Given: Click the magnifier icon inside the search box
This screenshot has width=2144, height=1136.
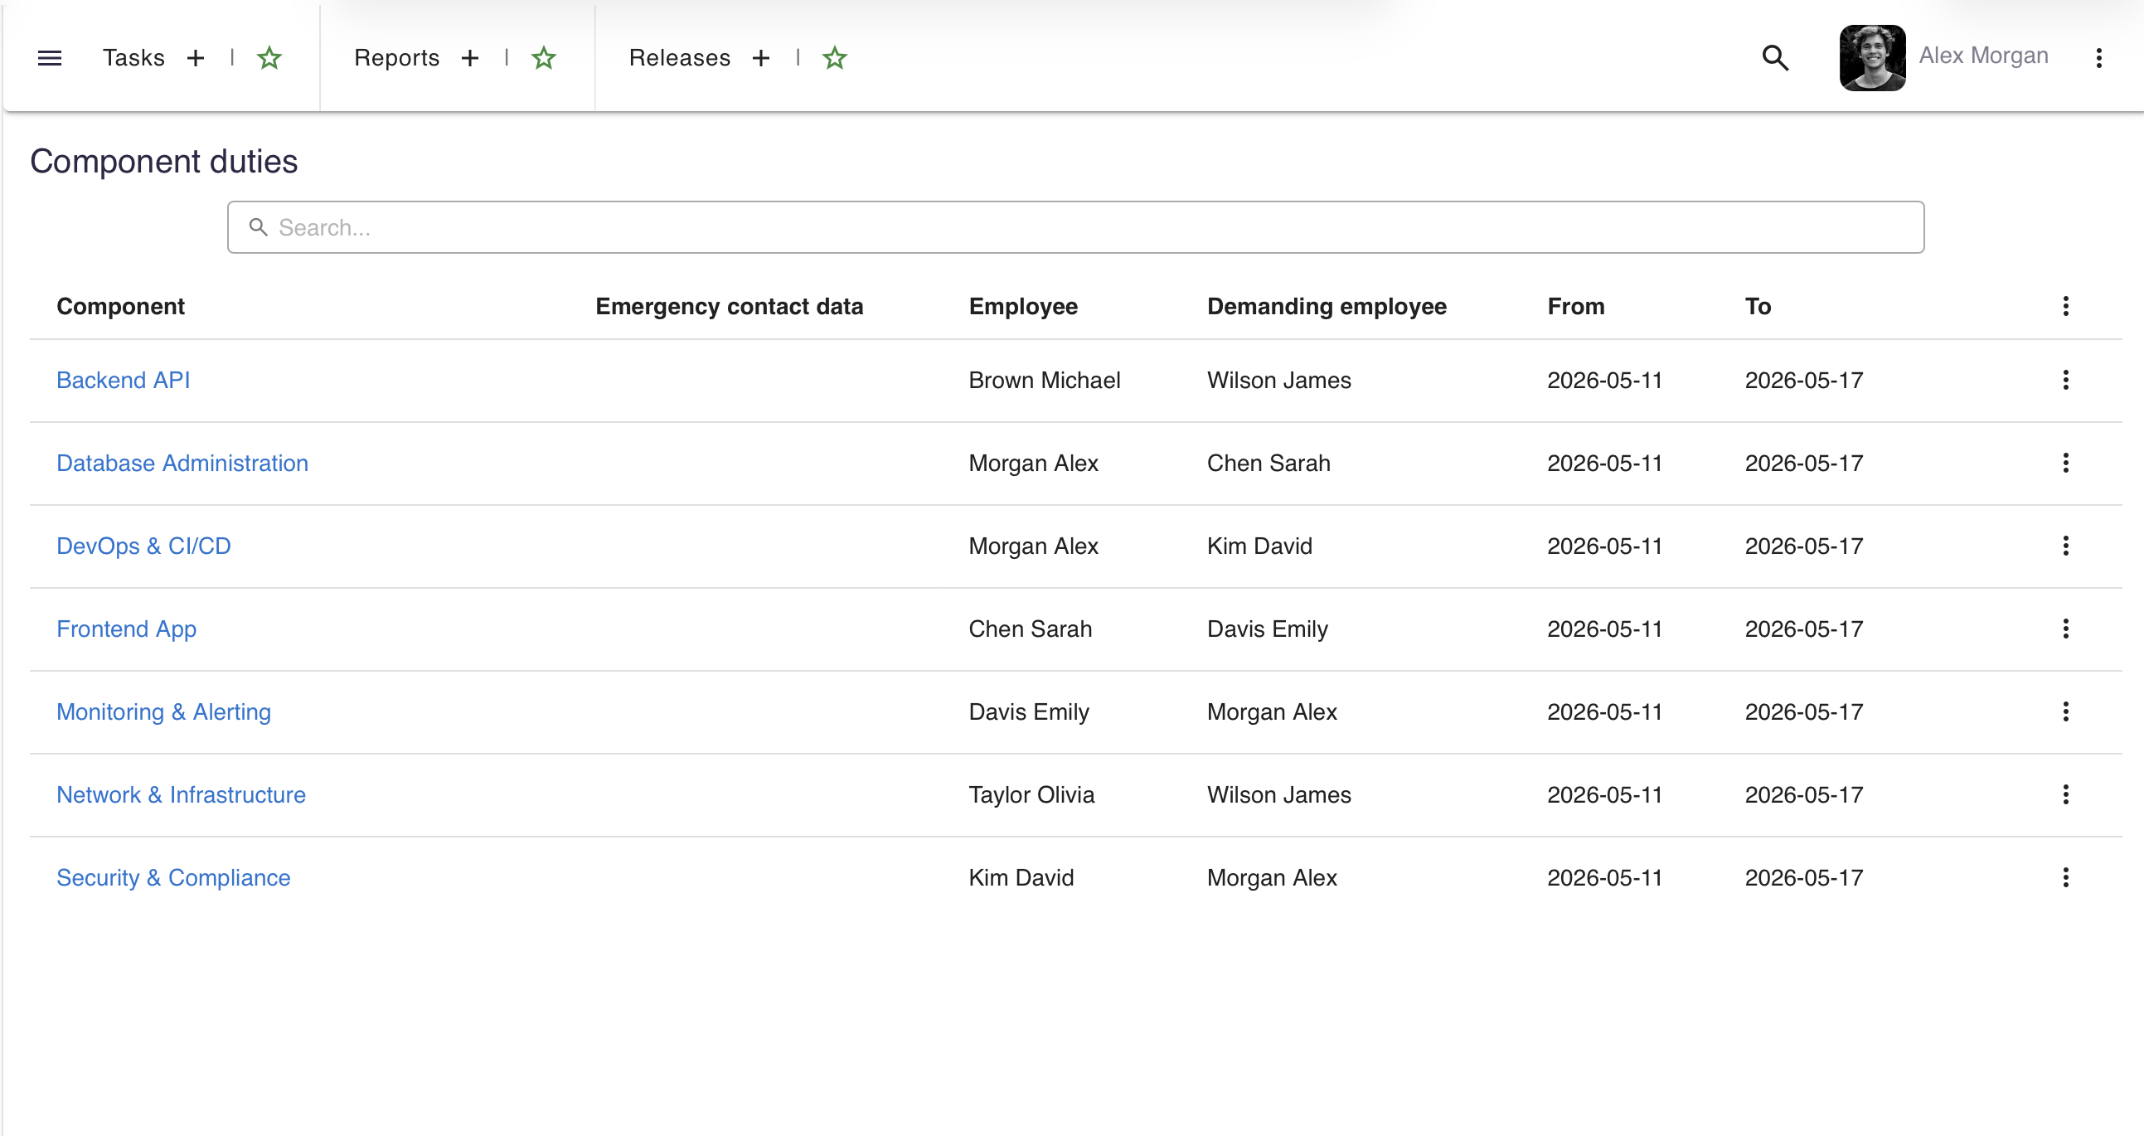Looking at the screenshot, I should click(258, 227).
